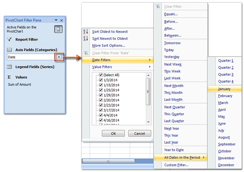Click the Axis Fields table icon
The height and width of the screenshot is (172, 244).
point(9,50)
